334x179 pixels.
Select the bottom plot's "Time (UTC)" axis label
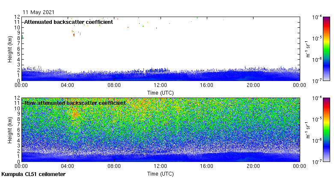click(161, 174)
